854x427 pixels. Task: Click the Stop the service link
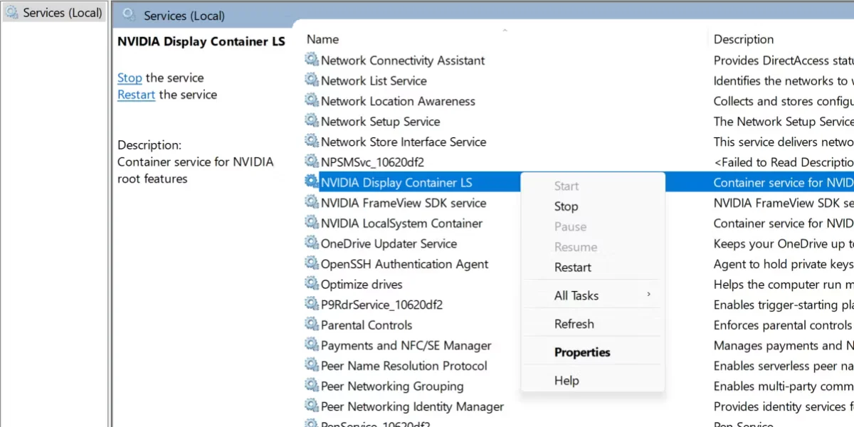pos(130,78)
